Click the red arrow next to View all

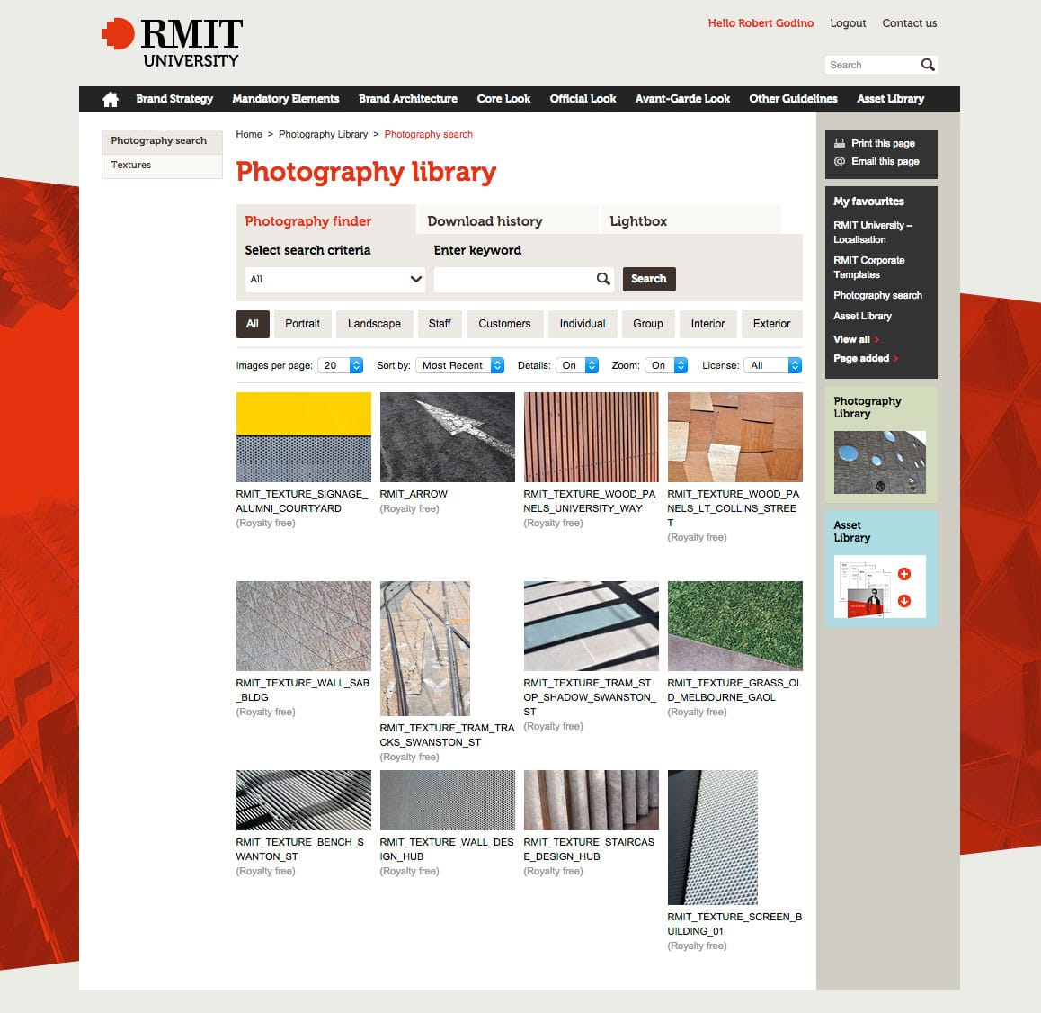click(x=877, y=339)
